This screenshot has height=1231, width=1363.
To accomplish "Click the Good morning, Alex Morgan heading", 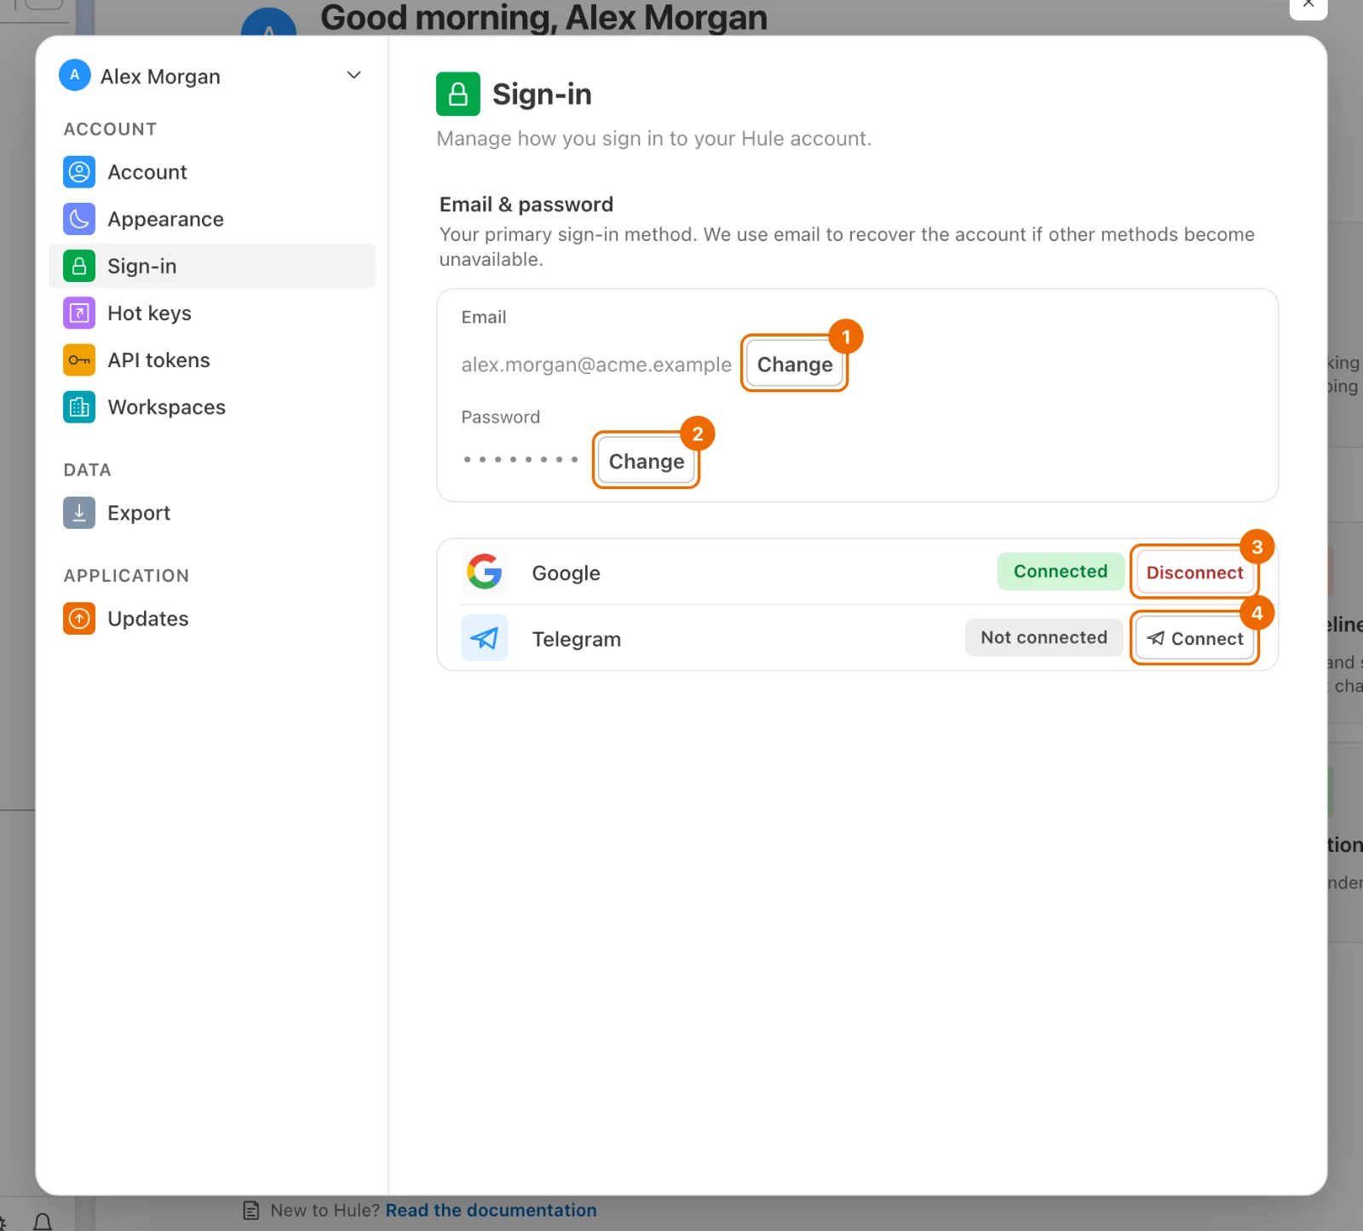I will [x=543, y=17].
